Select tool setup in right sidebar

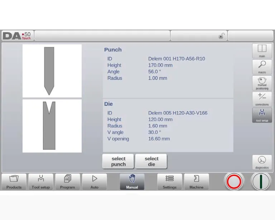pos(262,115)
